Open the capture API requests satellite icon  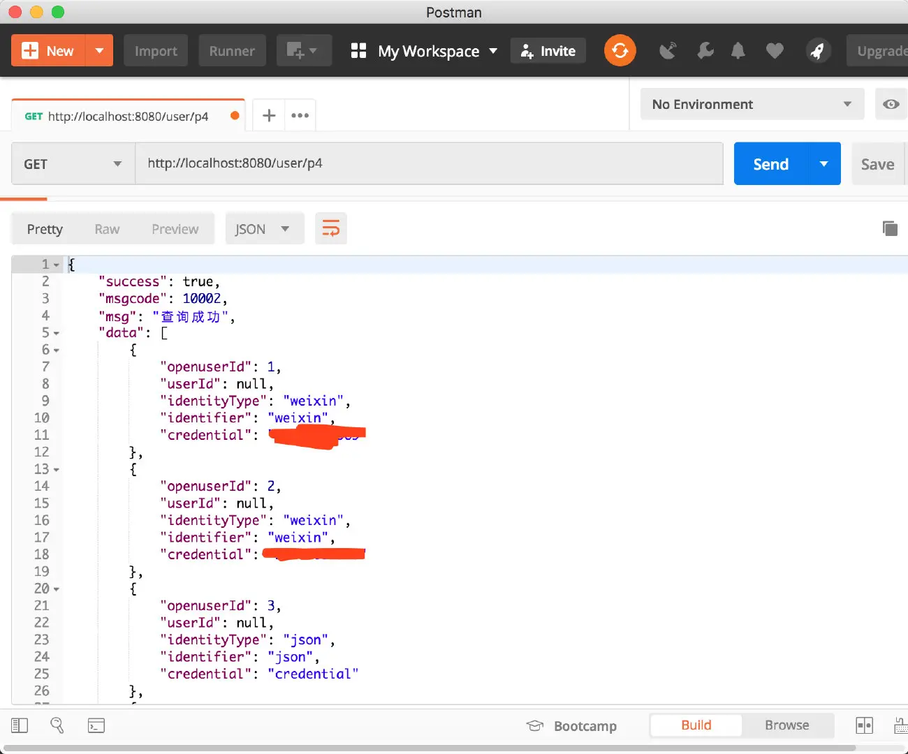668,51
